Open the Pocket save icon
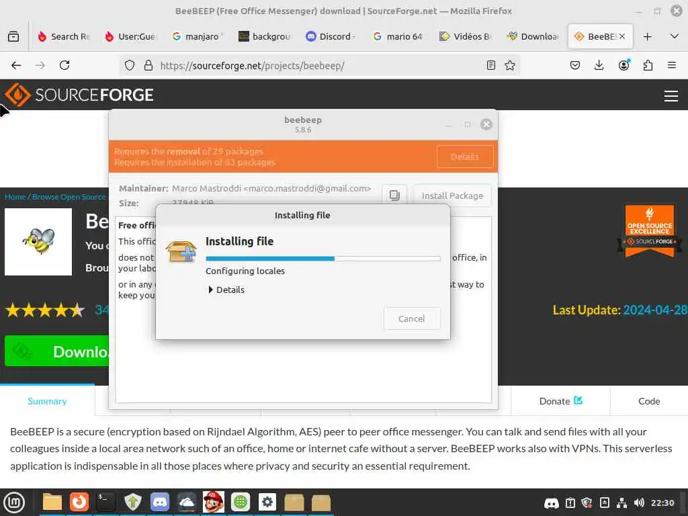 575,65
